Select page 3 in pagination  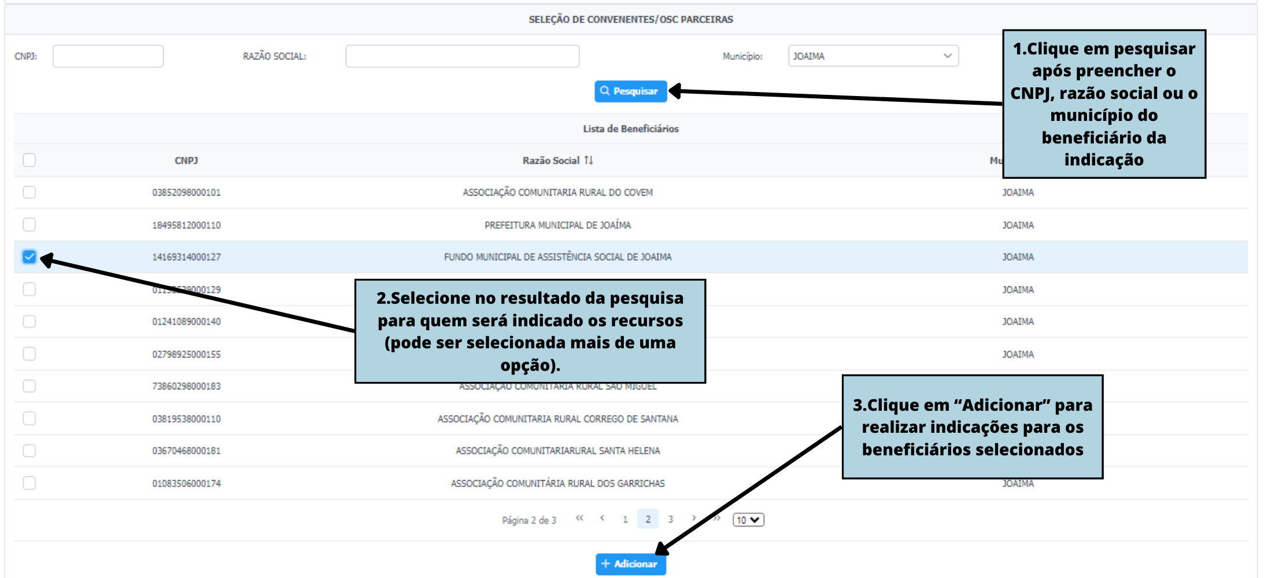coord(671,520)
